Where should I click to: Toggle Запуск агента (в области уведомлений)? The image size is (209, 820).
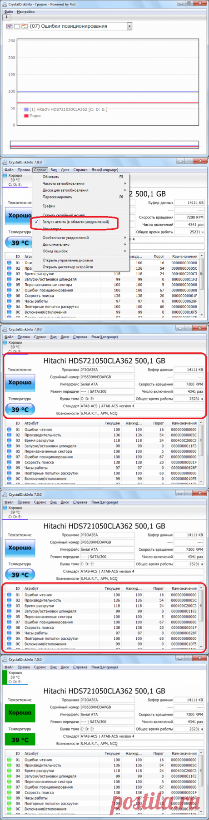[x=76, y=222]
